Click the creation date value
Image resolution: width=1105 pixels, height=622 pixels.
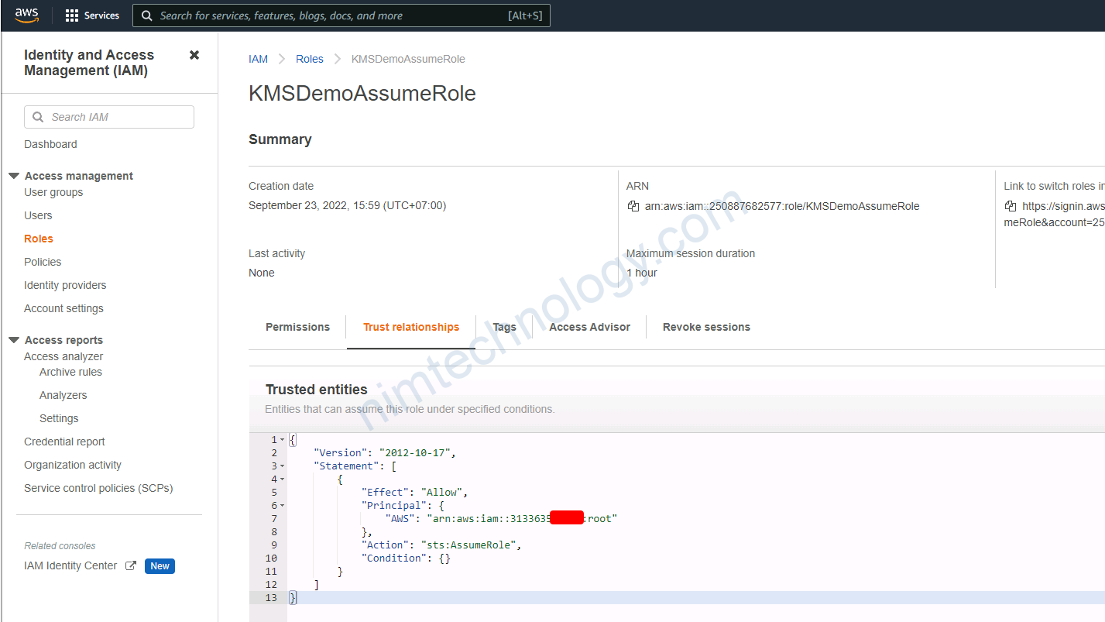point(347,205)
